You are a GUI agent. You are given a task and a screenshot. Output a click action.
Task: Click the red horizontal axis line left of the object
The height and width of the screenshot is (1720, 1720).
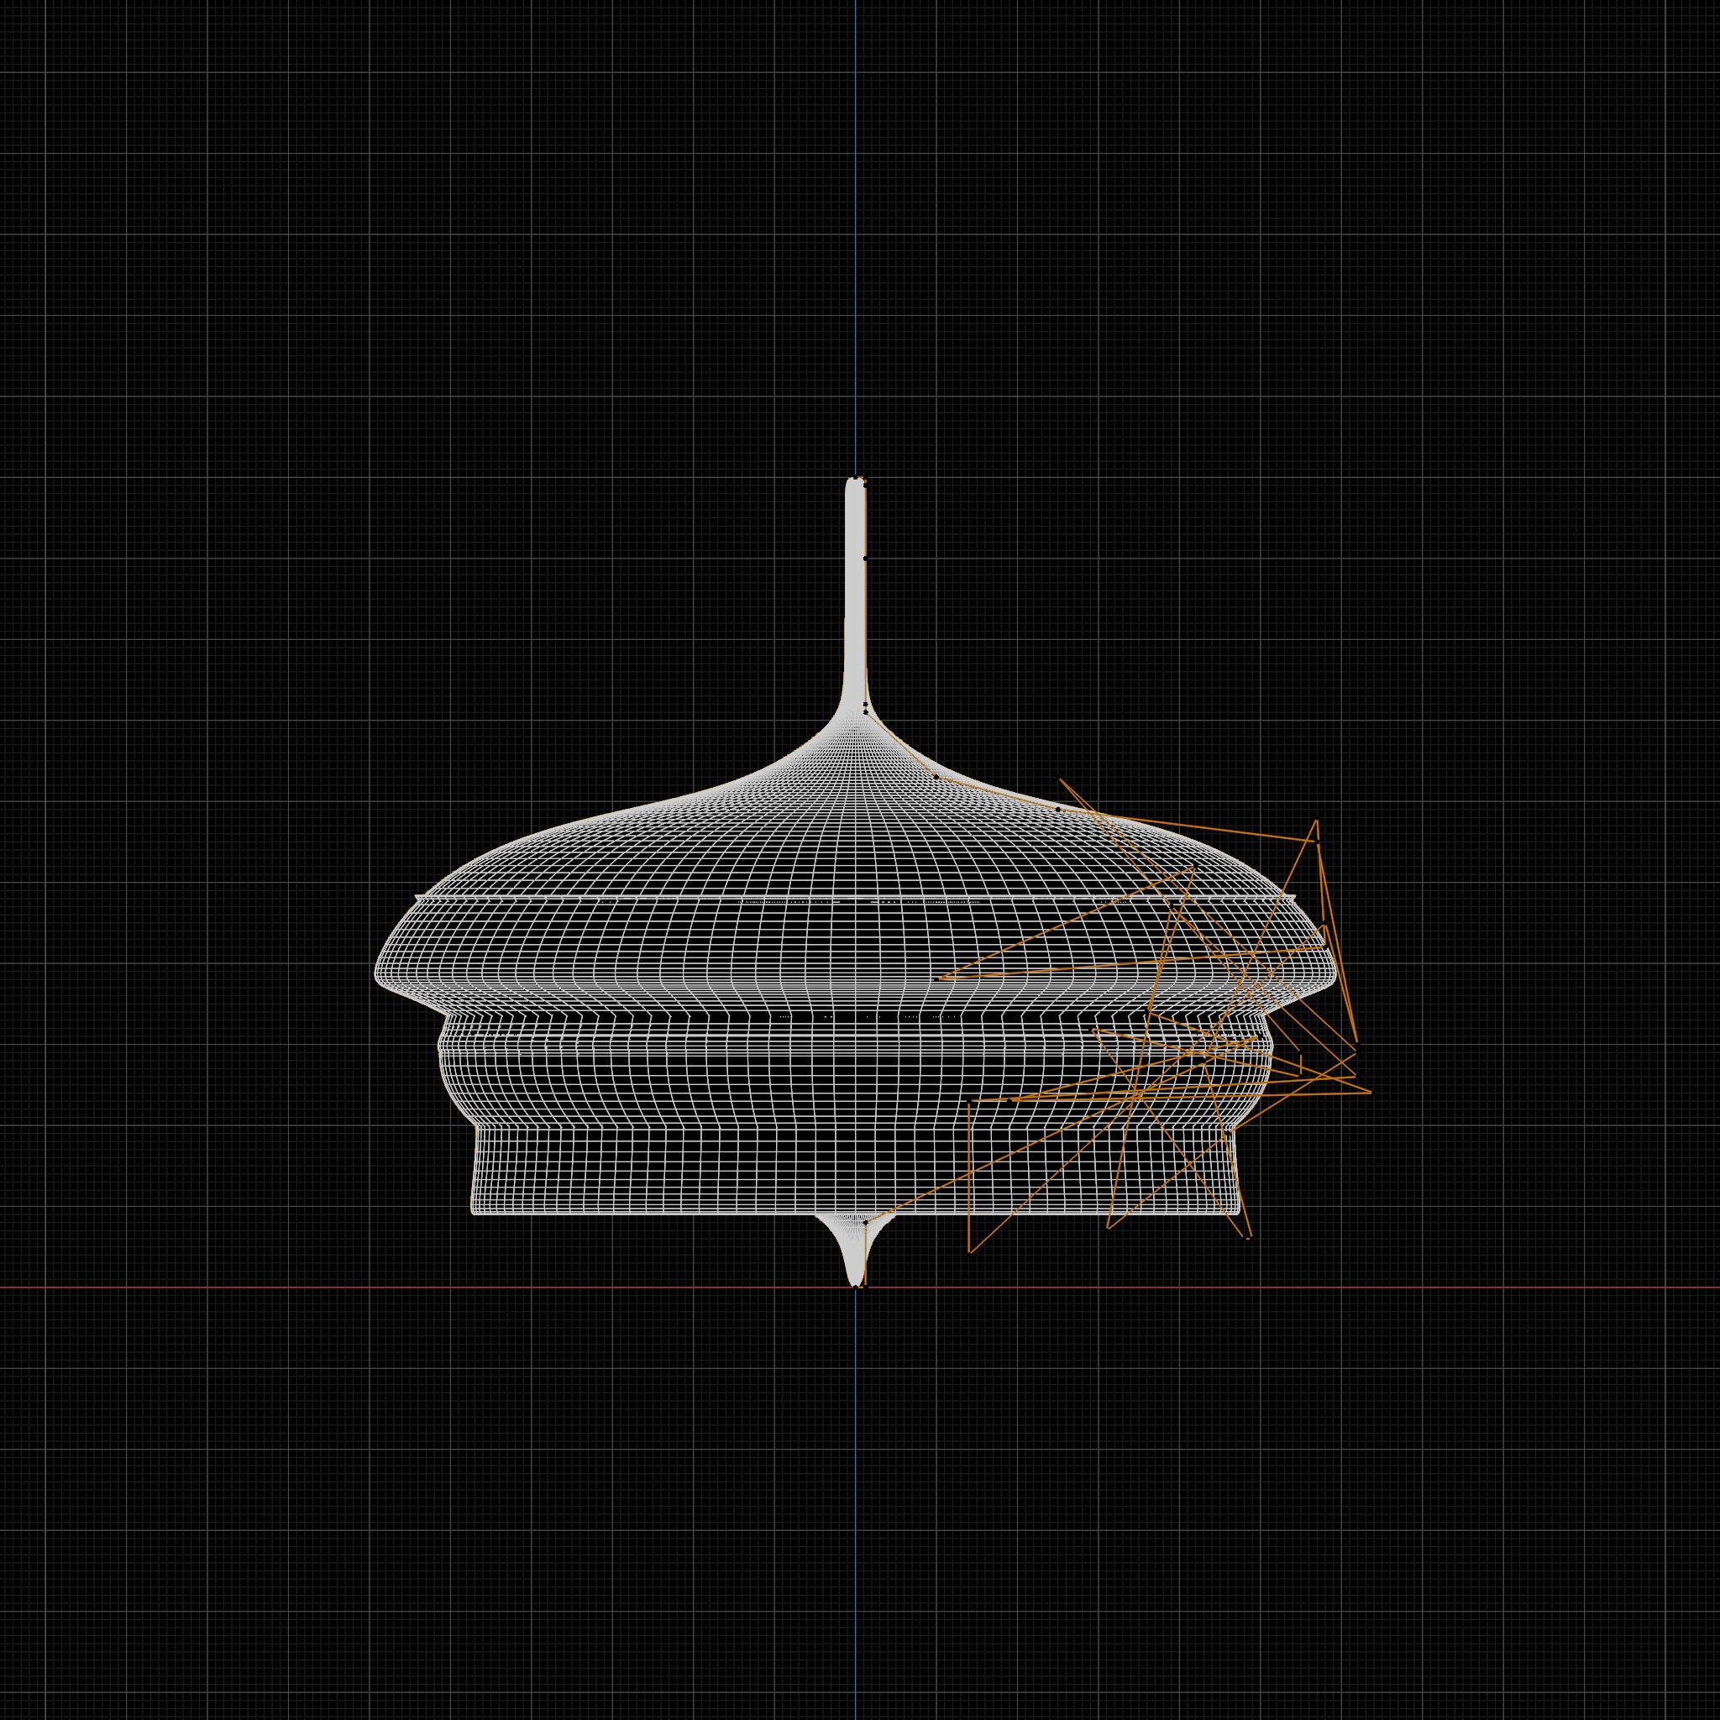(x=267, y=1287)
